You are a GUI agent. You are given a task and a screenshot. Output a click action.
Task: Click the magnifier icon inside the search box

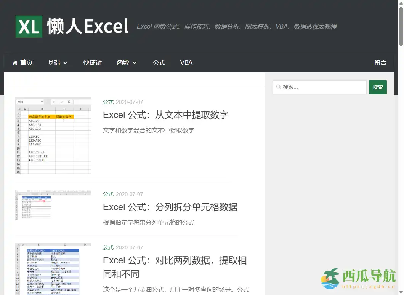[x=279, y=87]
